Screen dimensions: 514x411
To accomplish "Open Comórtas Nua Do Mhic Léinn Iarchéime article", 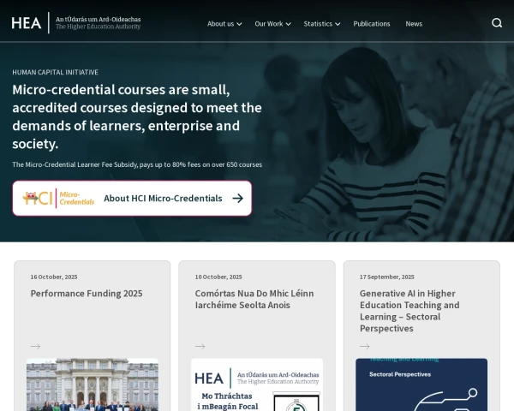I will 254,299.
